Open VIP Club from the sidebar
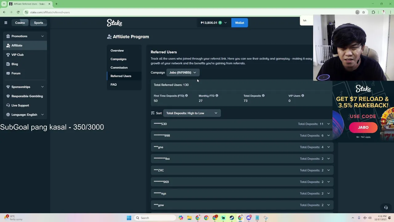The width and height of the screenshot is (394, 222). coord(25,55)
